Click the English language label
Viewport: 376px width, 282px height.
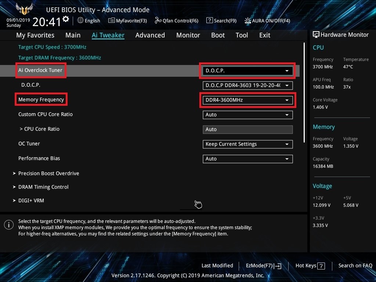[x=92, y=21]
